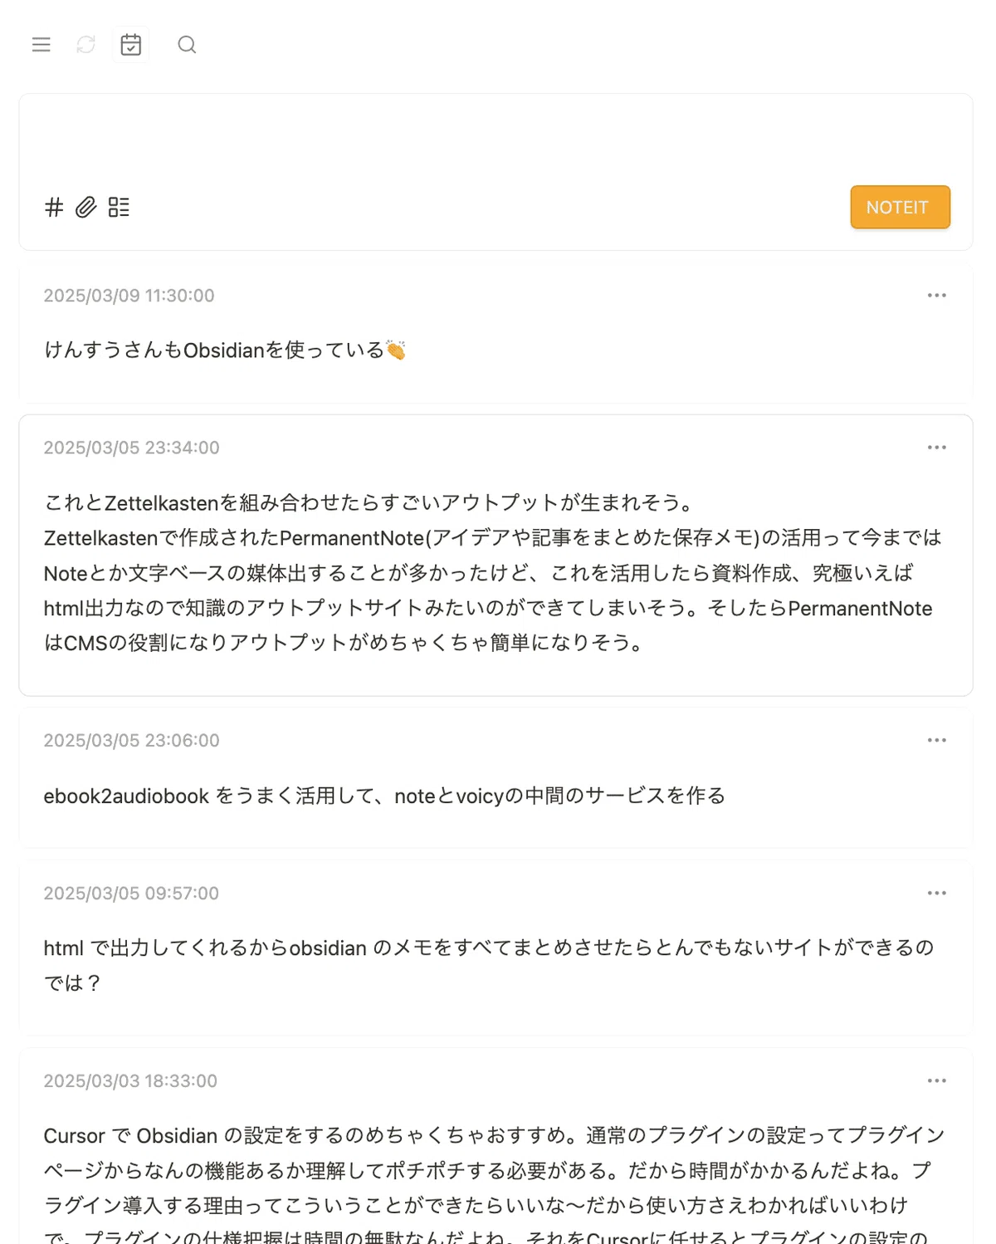
Task: Select the memo about けんすうさん Obsidian
Action: click(x=496, y=334)
